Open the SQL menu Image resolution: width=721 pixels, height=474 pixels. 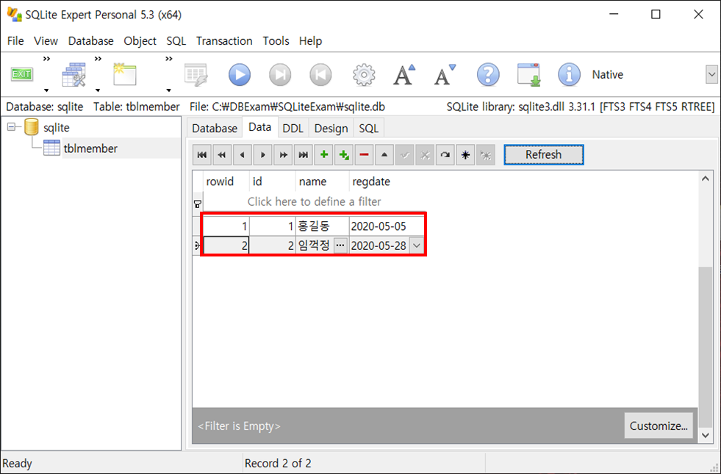click(176, 41)
